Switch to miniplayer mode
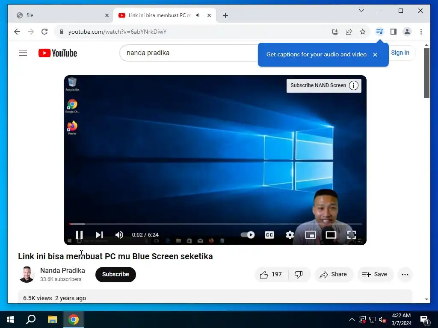Image resolution: width=438 pixels, height=328 pixels. (x=311, y=235)
